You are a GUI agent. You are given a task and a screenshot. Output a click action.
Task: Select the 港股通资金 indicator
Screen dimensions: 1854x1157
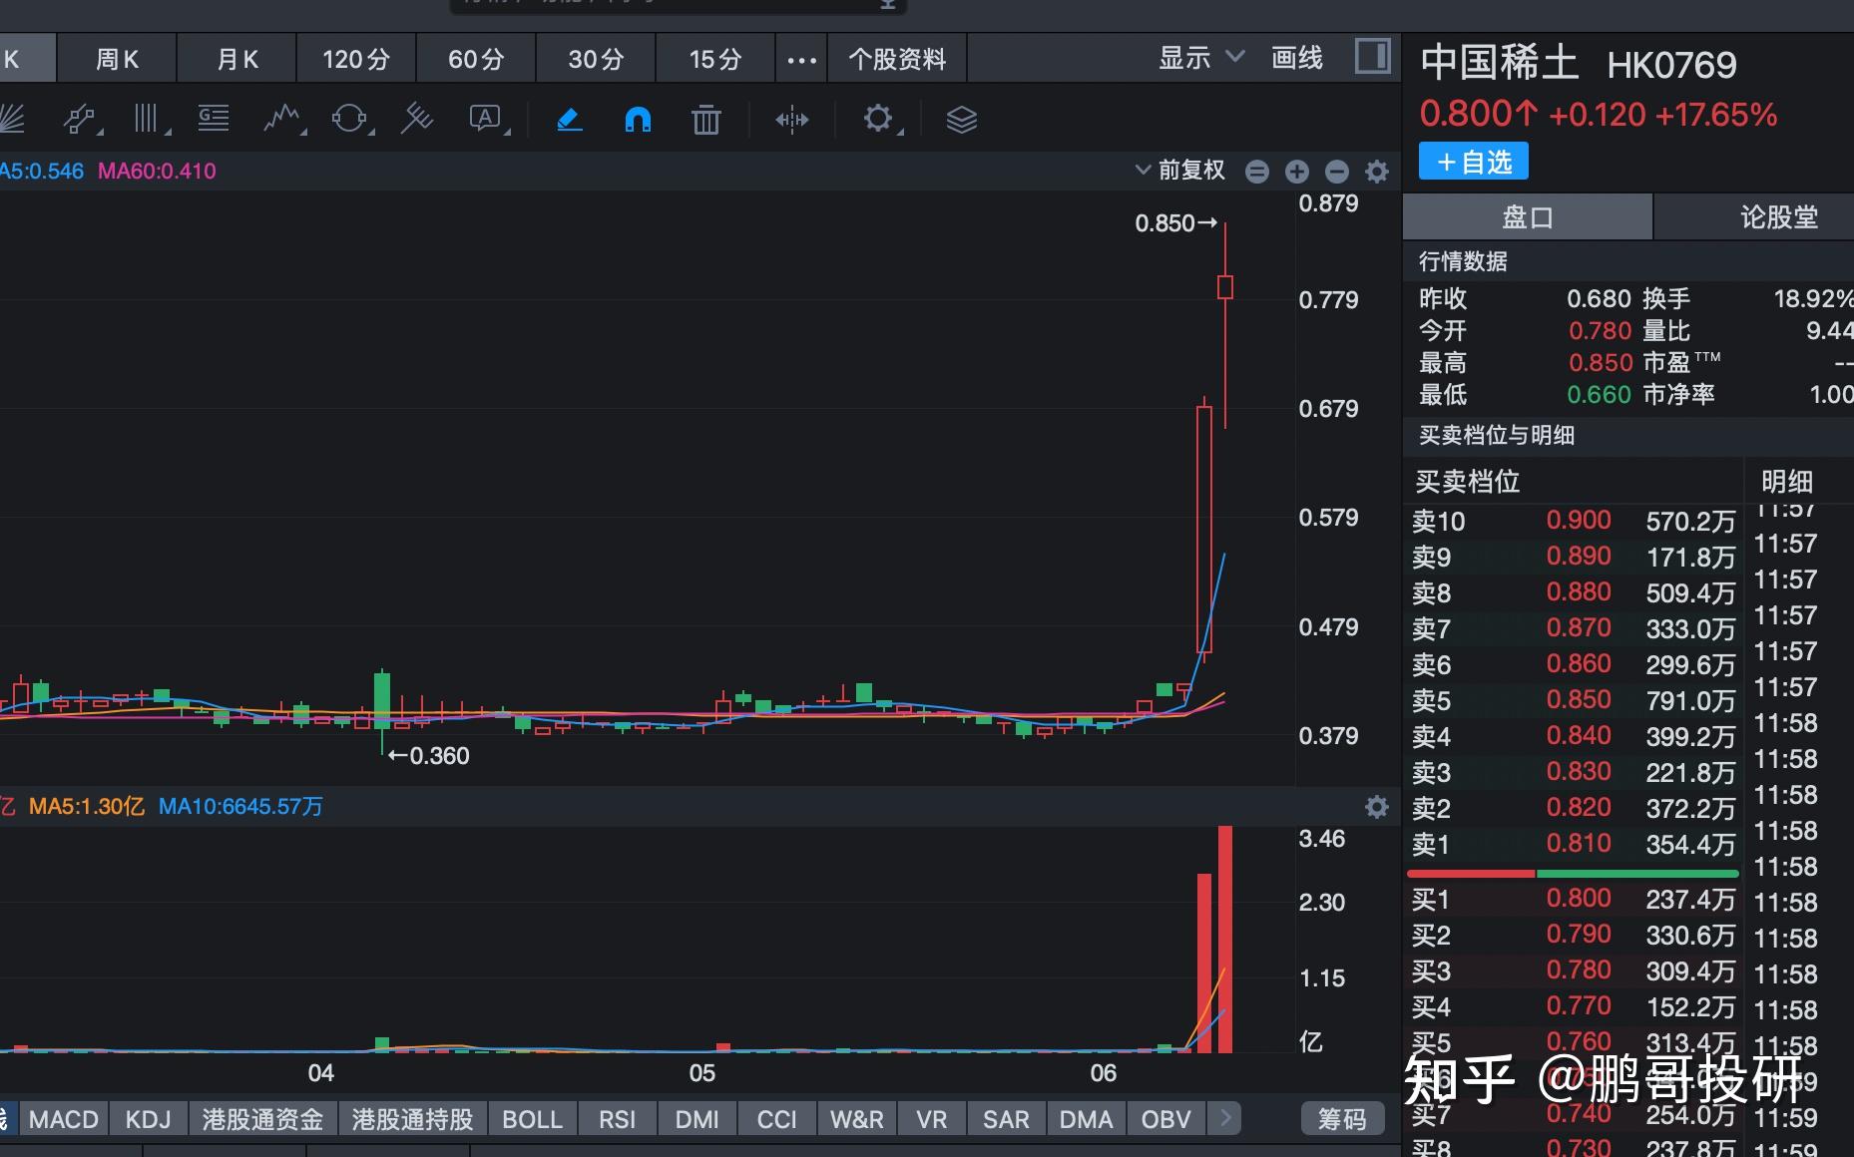coord(262,1119)
